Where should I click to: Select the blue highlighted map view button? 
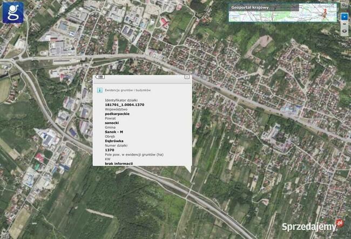pyautogui.click(x=344, y=17)
